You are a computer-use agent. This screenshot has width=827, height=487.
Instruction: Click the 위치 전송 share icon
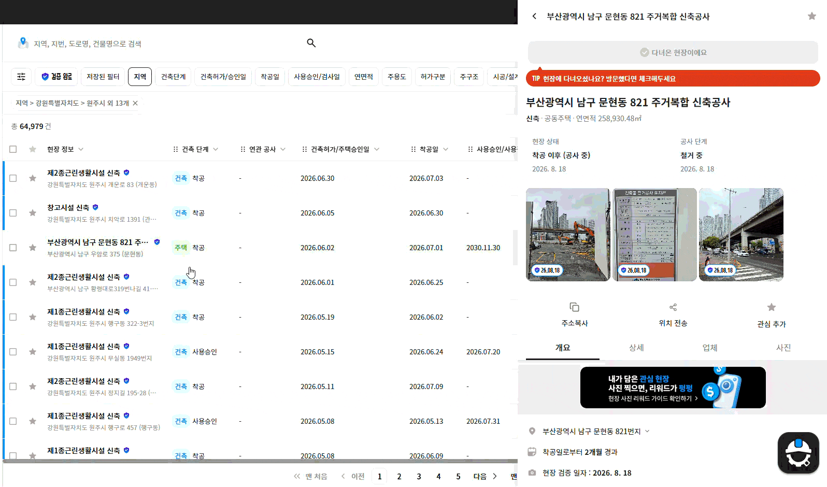click(673, 307)
